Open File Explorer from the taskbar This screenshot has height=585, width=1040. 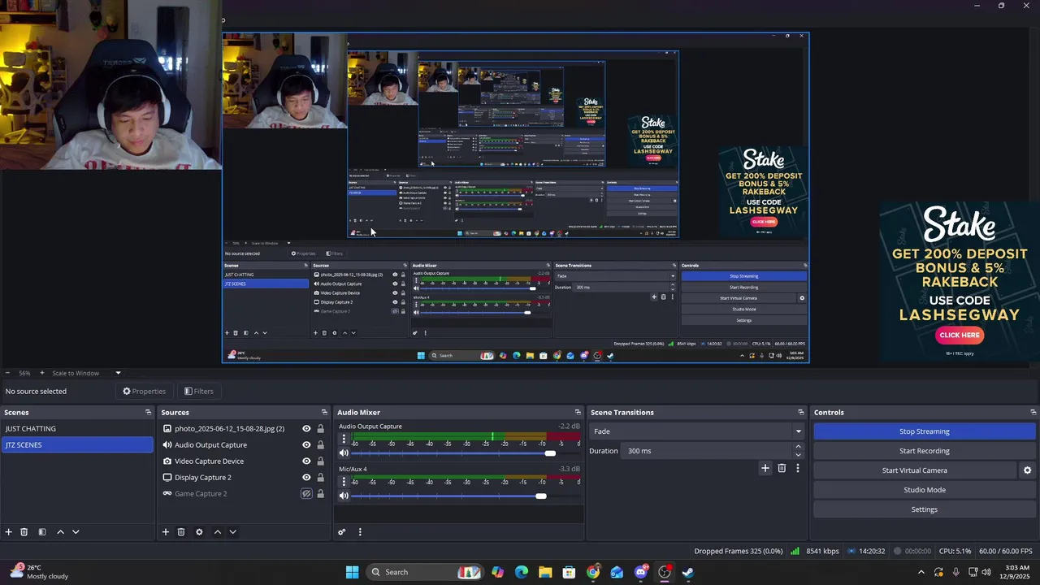[545, 572]
